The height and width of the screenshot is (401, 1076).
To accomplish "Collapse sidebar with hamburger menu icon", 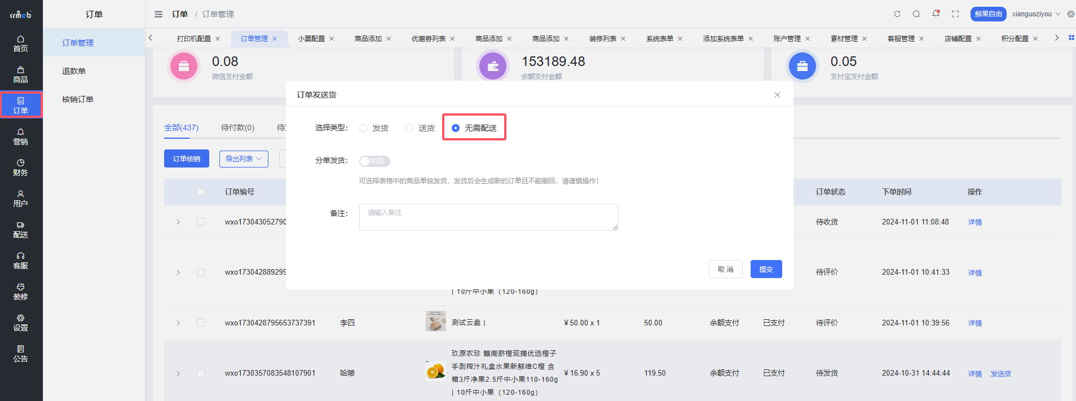I will coord(158,14).
